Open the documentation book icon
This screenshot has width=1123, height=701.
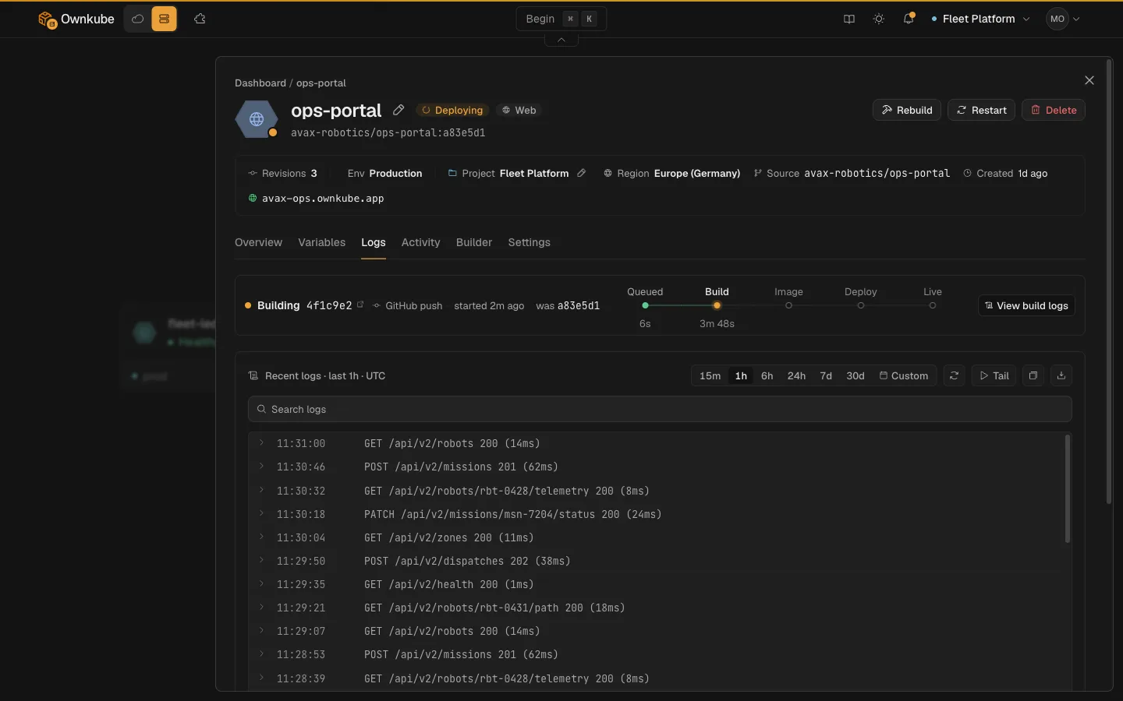[x=849, y=19]
